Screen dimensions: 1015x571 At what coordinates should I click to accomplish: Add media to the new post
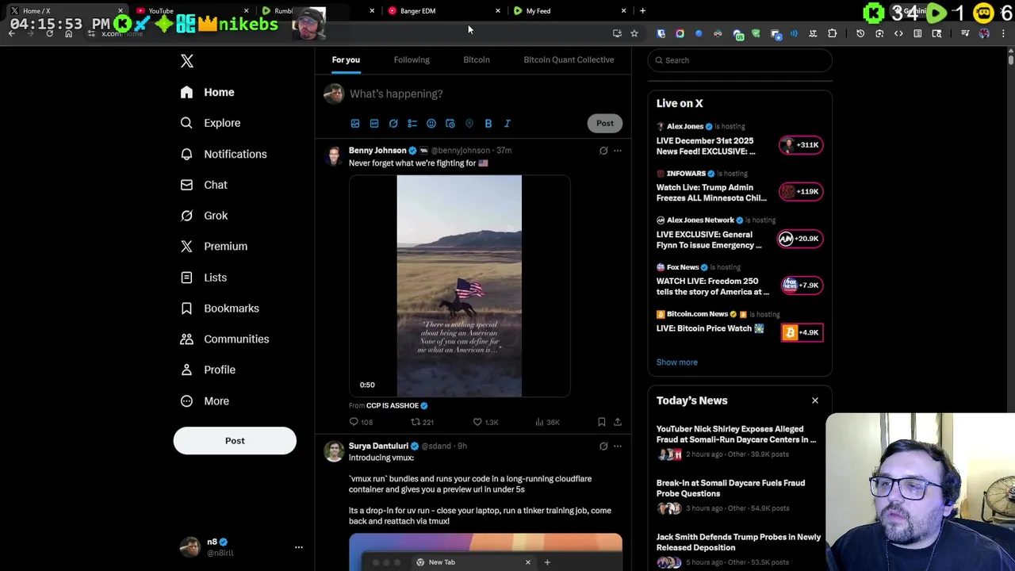pos(355,124)
